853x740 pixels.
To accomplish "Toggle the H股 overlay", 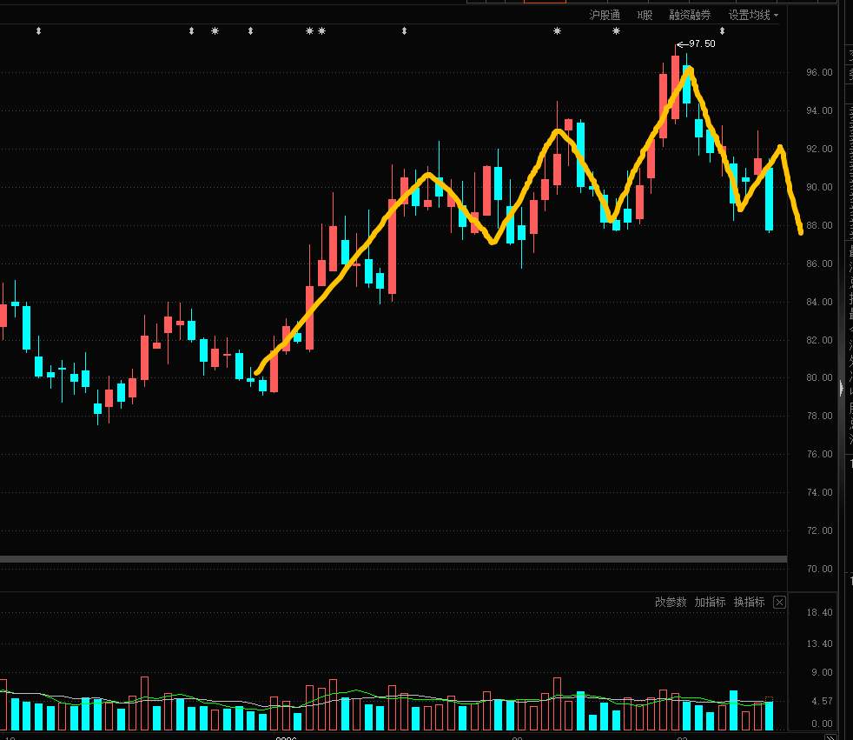I will click(645, 15).
